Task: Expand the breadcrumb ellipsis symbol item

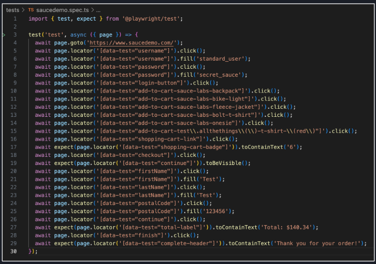Action: pyautogui.click(x=98, y=10)
